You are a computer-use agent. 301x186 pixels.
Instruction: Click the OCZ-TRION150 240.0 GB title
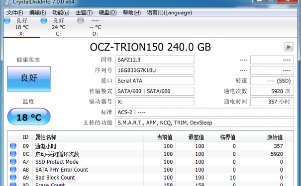tap(150, 47)
